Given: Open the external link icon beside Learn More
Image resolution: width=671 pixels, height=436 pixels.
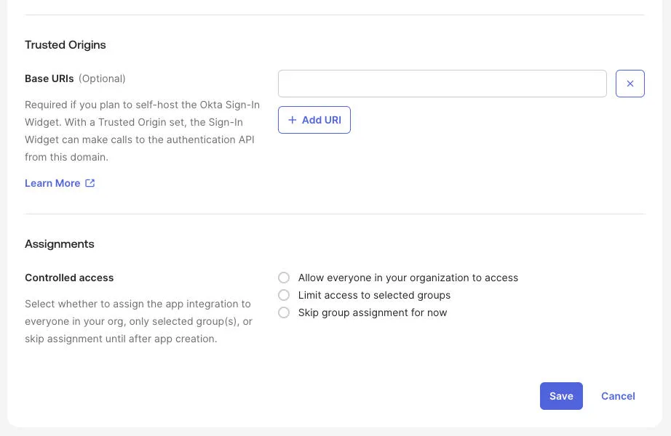Looking at the screenshot, I should pos(90,183).
